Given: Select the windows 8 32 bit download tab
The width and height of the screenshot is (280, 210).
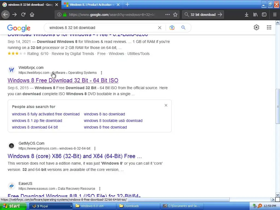Looking at the screenshot, I should [x=30, y=5].
